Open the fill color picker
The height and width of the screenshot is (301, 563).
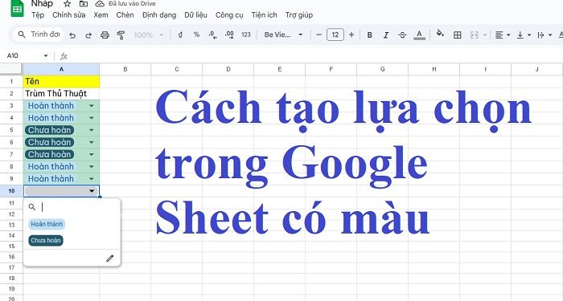point(440,34)
